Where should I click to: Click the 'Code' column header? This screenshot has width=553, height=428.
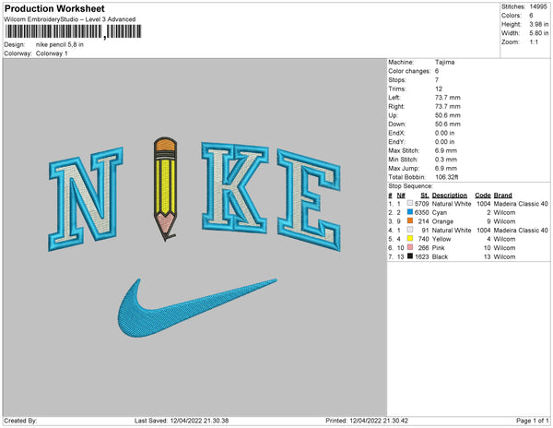(482, 196)
